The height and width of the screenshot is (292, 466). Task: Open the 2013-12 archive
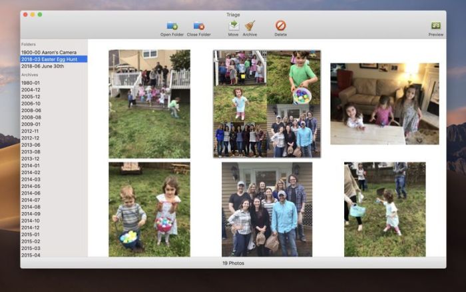(x=54, y=159)
